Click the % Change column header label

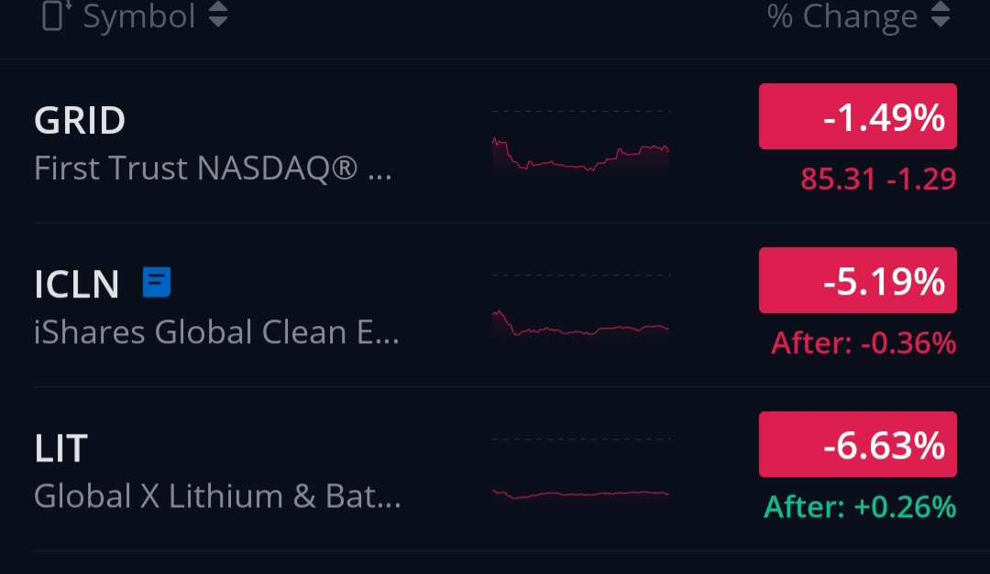(841, 16)
